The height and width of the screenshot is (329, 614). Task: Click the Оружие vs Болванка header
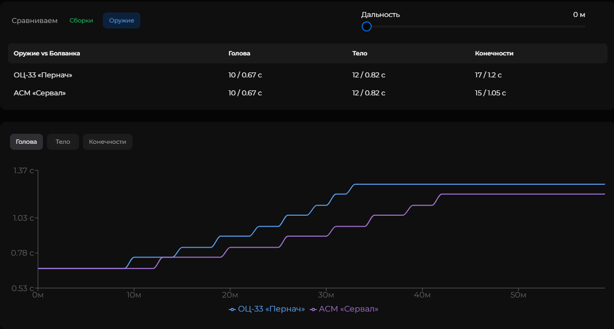pos(47,53)
